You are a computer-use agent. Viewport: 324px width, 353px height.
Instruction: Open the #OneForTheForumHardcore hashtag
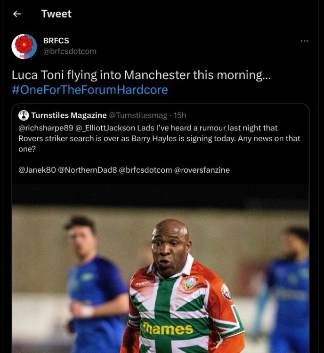click(89, 89)
